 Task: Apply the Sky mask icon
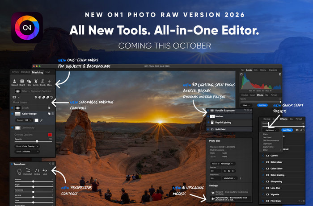(29, 81)
